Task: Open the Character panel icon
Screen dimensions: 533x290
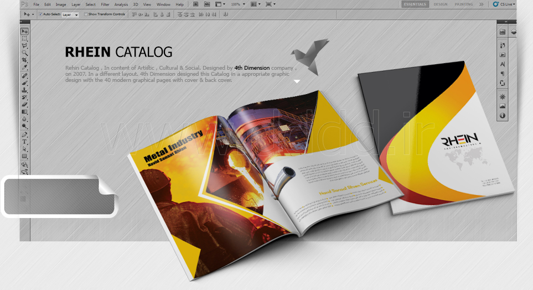Action: coord(503,64)
